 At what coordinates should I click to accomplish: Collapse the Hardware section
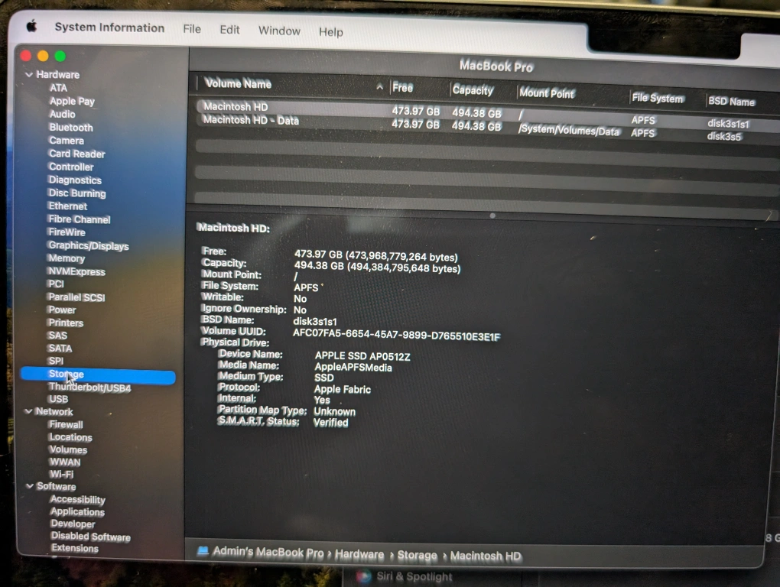(29, 75)
